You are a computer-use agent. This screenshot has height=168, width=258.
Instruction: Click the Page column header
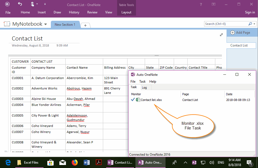[203, 94]
